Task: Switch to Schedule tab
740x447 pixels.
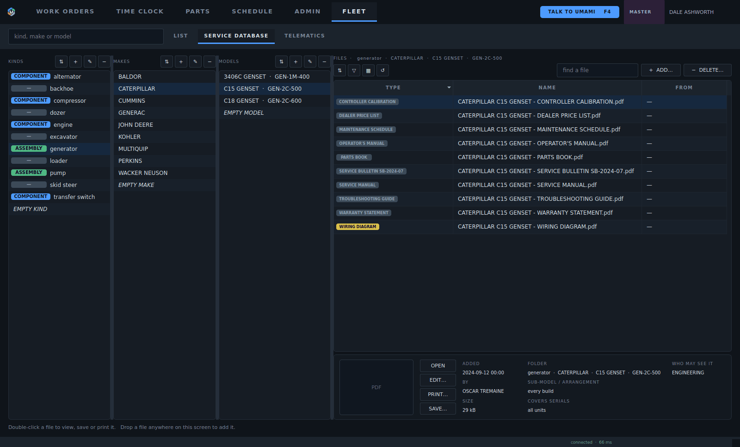Action: coord(252,12)
